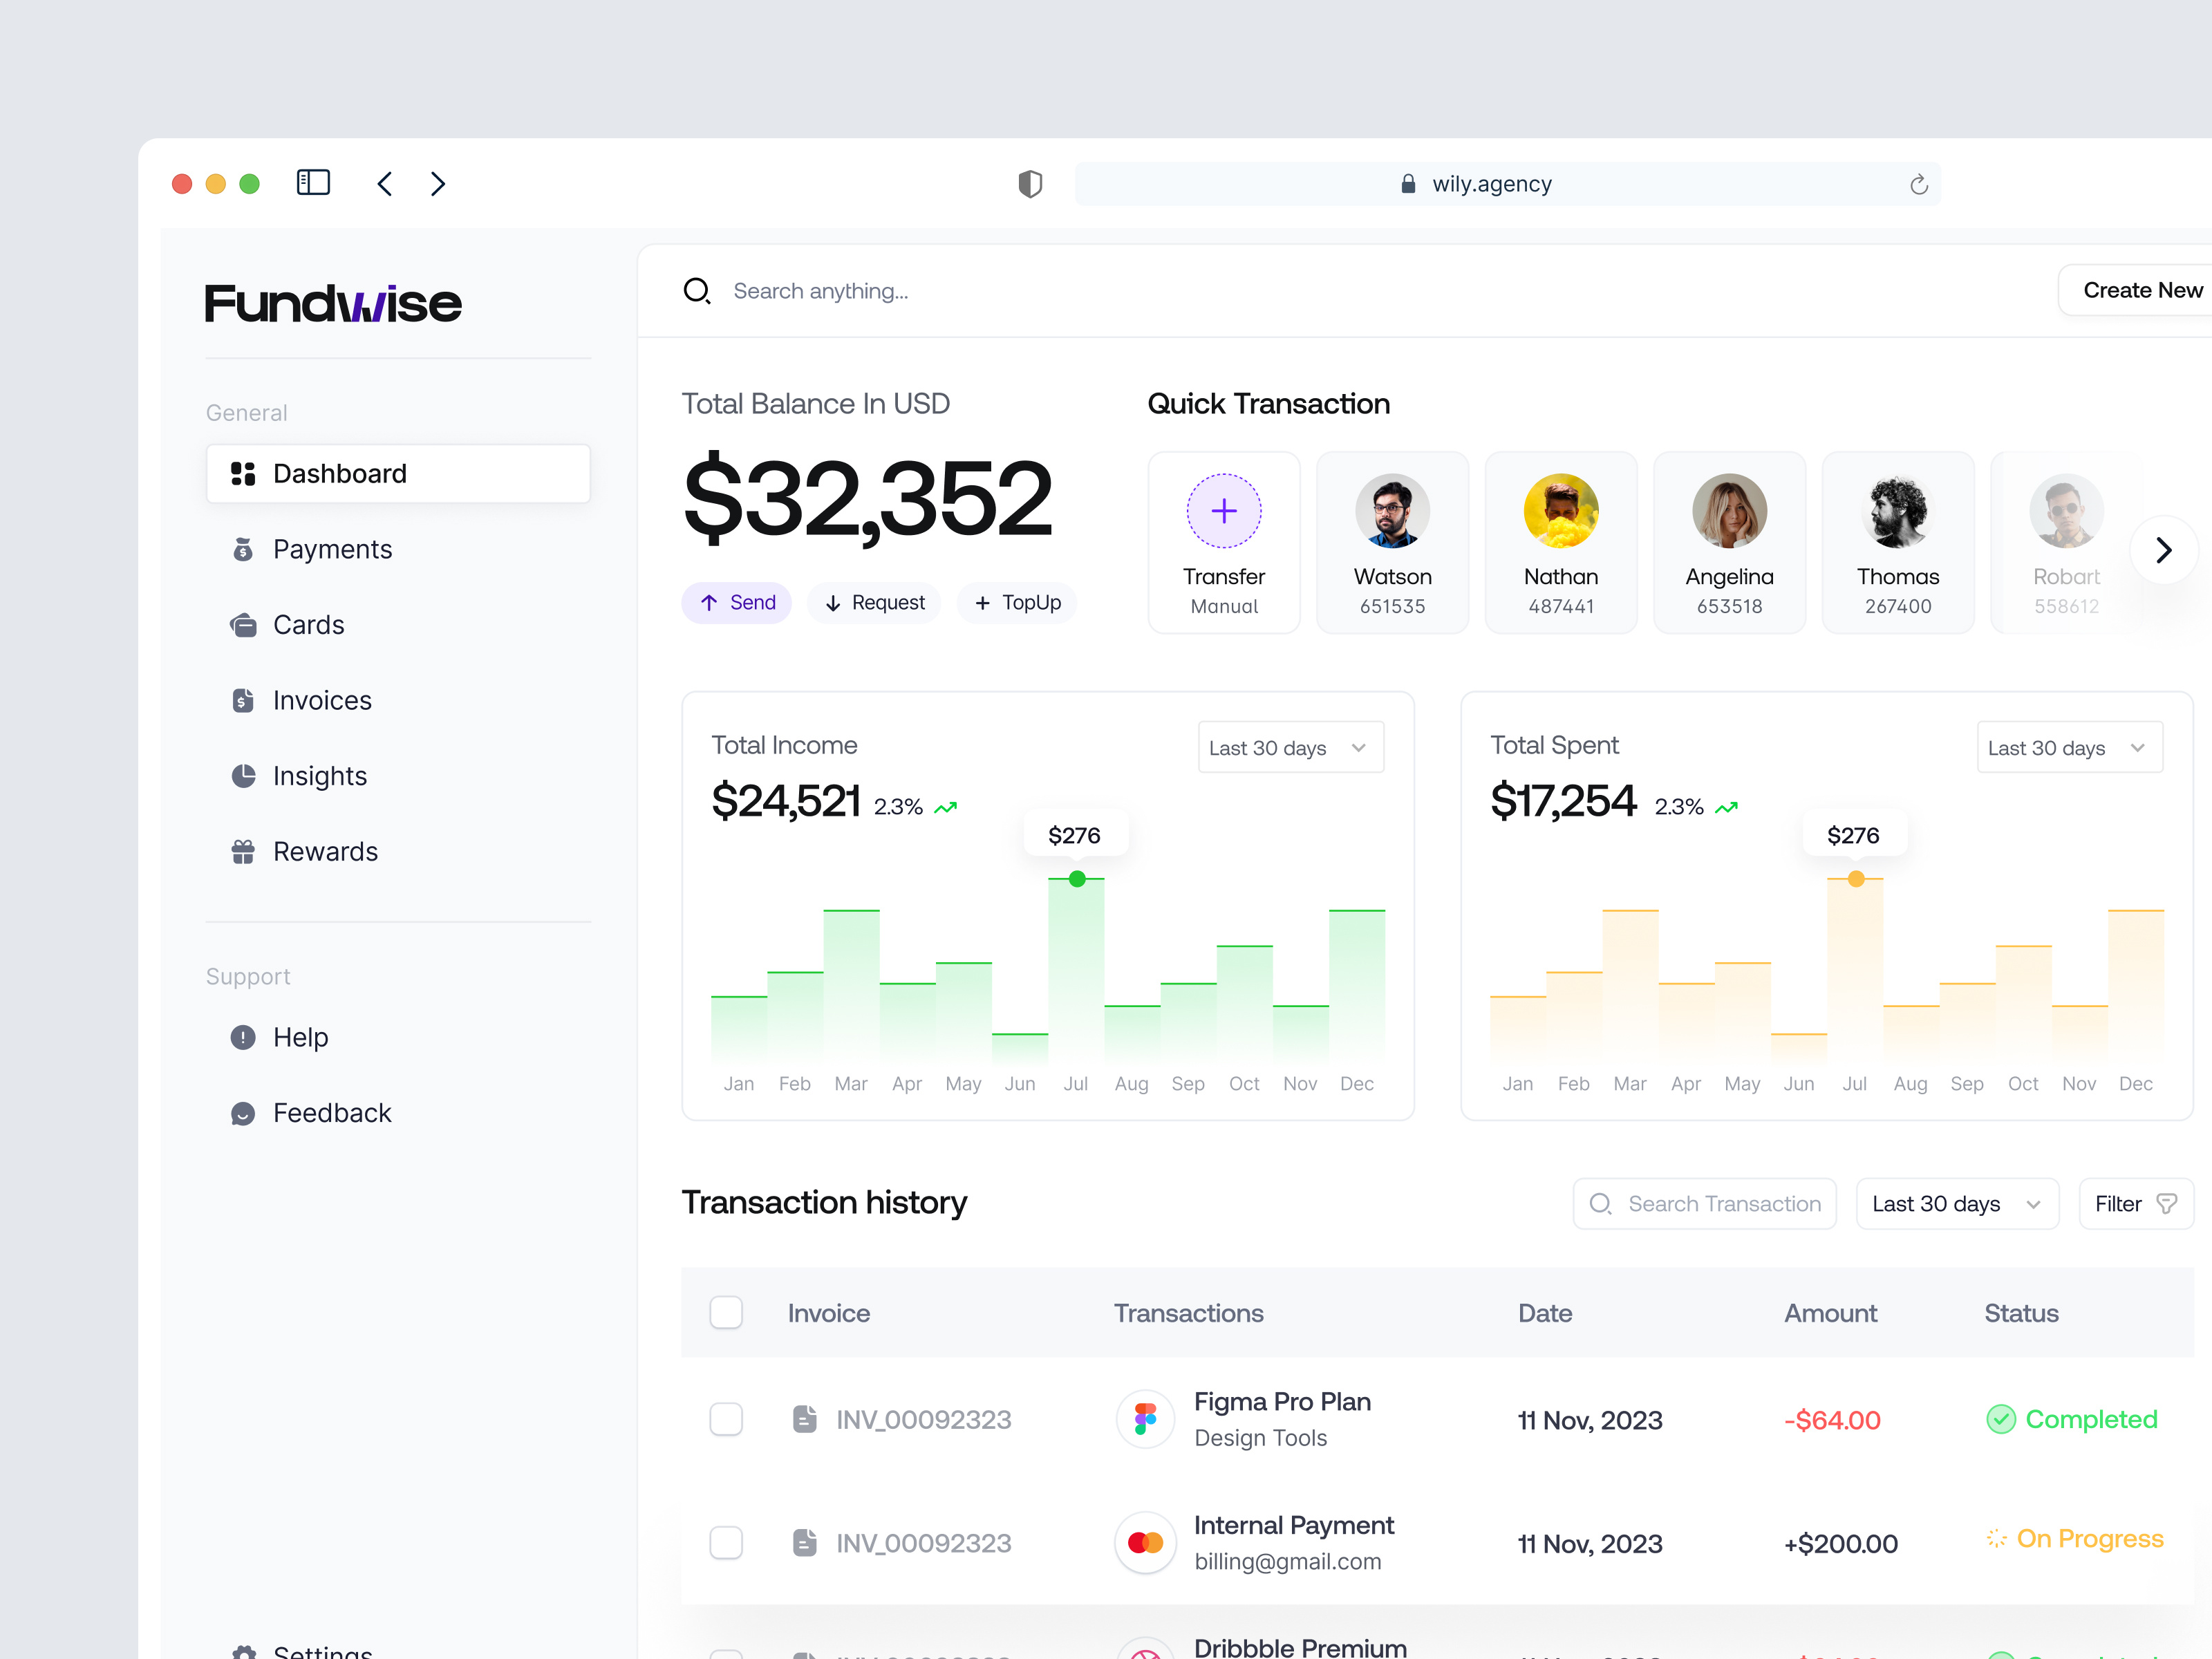The image size is (2212, 1659).
Task: Select the Insights pie chart icon
Action: [x=243, y=775]
